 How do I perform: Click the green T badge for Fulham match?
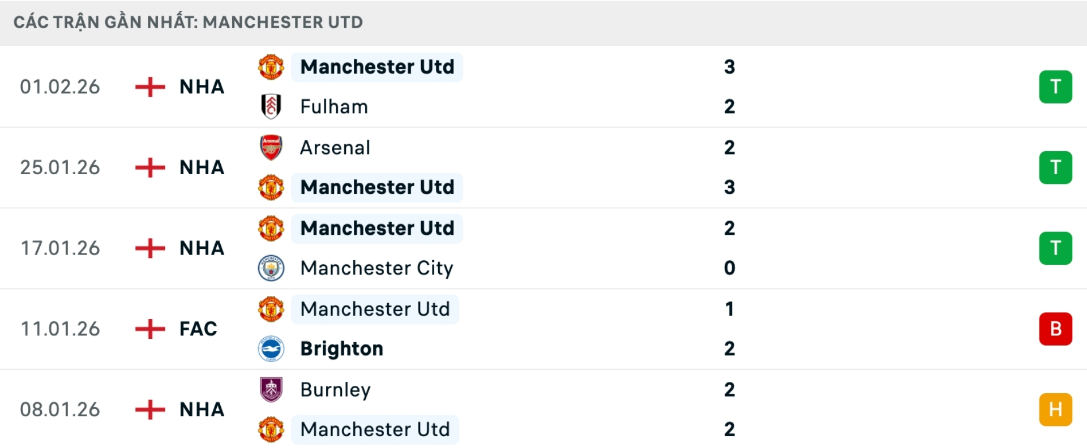click(1055, 87)
